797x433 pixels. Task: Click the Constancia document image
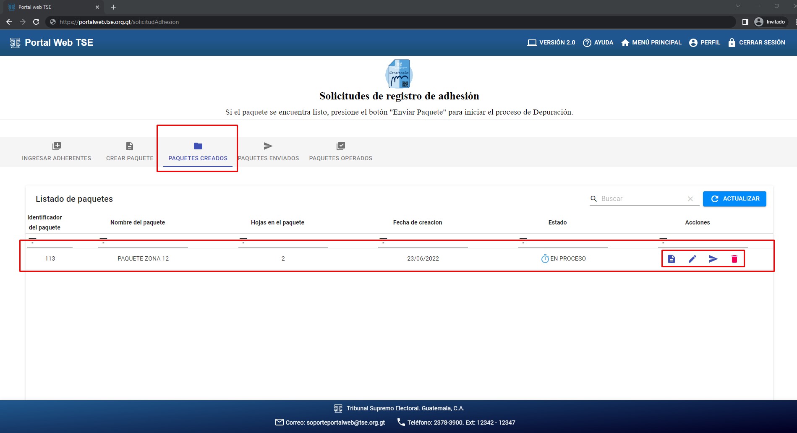pyautogui.click(x=399, y=74)
